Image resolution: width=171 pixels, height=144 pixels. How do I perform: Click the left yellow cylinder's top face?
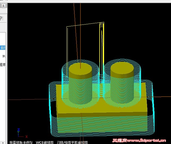coord(80,69)
